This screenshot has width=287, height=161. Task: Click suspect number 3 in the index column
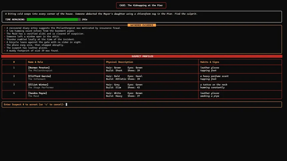coord(14,85)
